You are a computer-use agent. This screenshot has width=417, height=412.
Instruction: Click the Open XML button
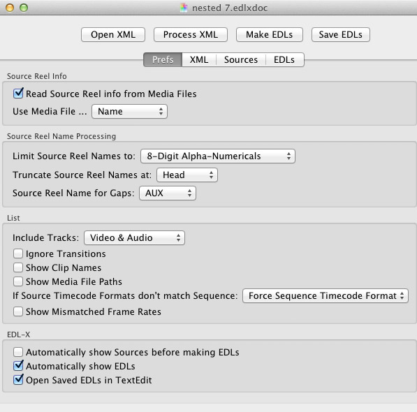click(x=113, y=34)
